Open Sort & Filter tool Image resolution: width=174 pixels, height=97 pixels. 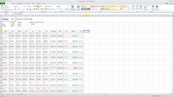[153, 8]
